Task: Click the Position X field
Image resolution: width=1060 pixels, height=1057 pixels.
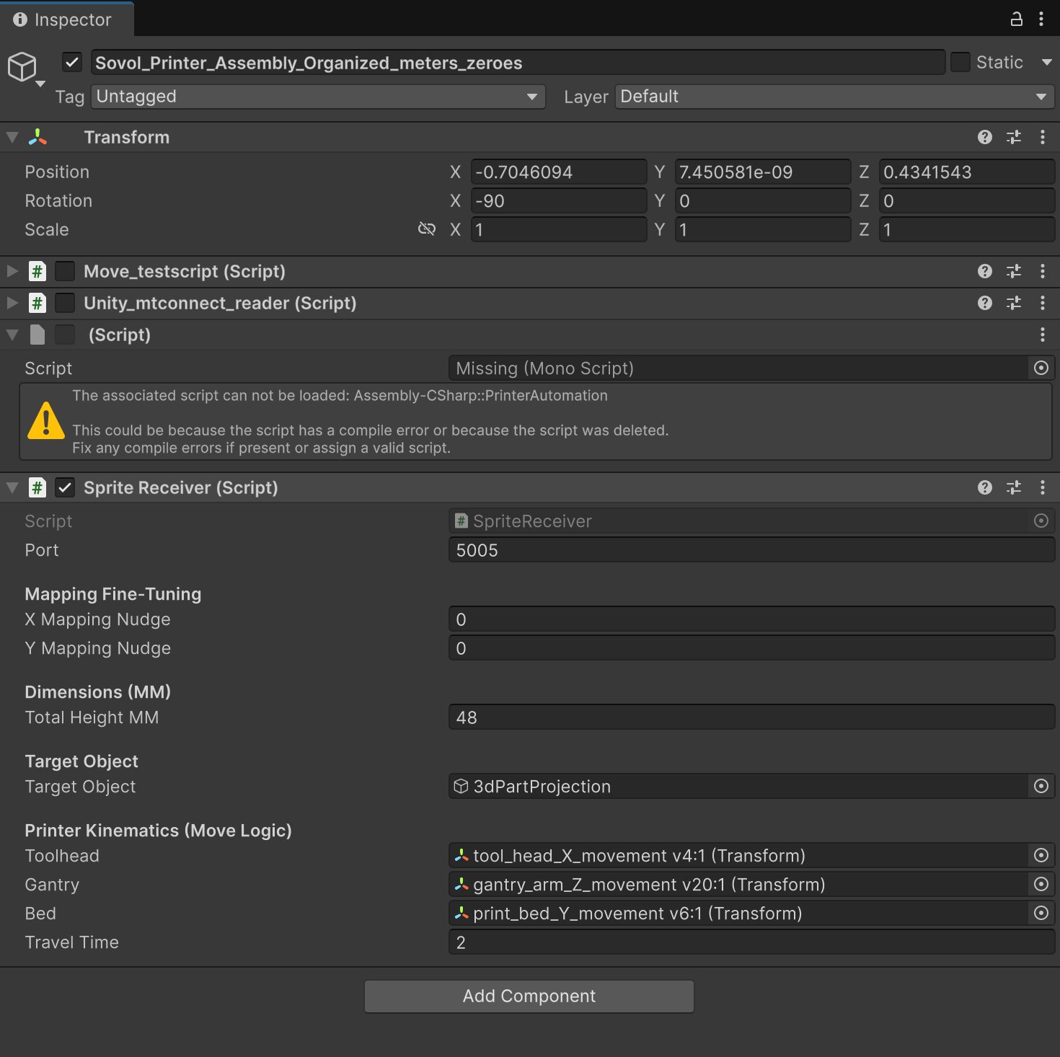Action: [559, 172]
